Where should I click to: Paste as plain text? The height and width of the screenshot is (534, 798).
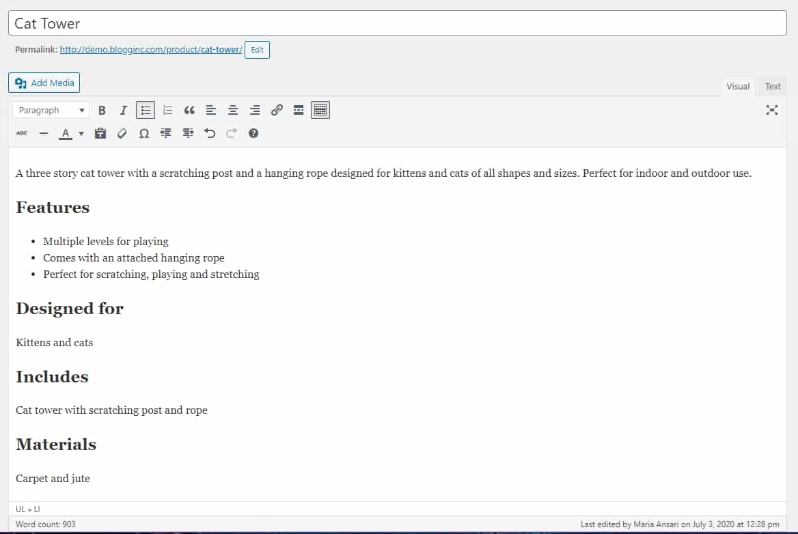(100, 133)
